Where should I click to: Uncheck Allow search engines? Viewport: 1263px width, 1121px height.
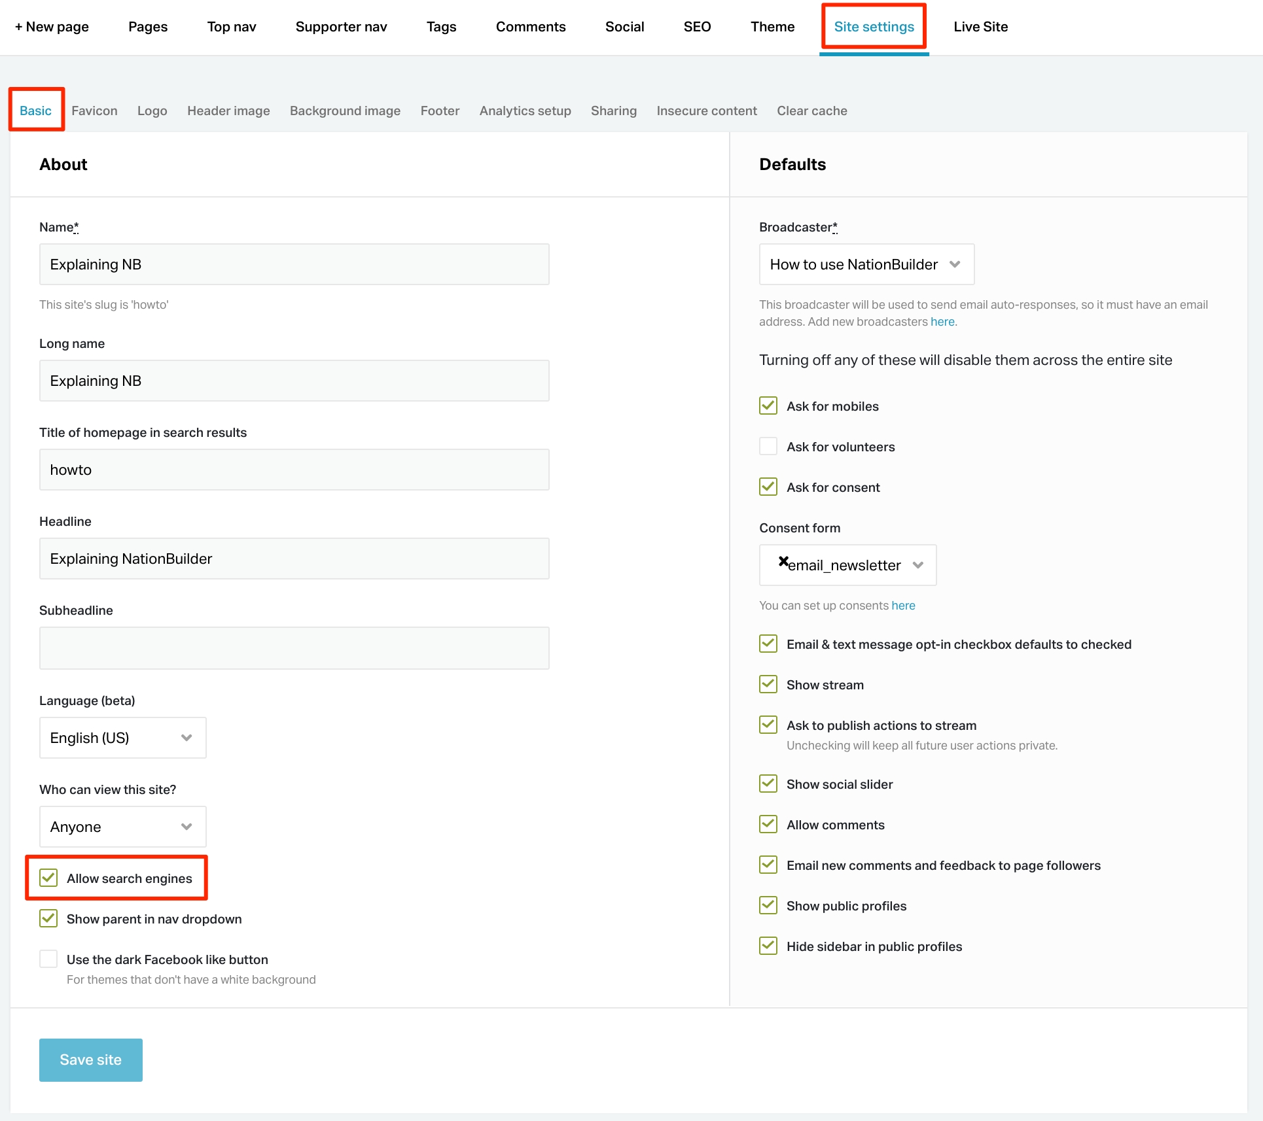(48, 878)
